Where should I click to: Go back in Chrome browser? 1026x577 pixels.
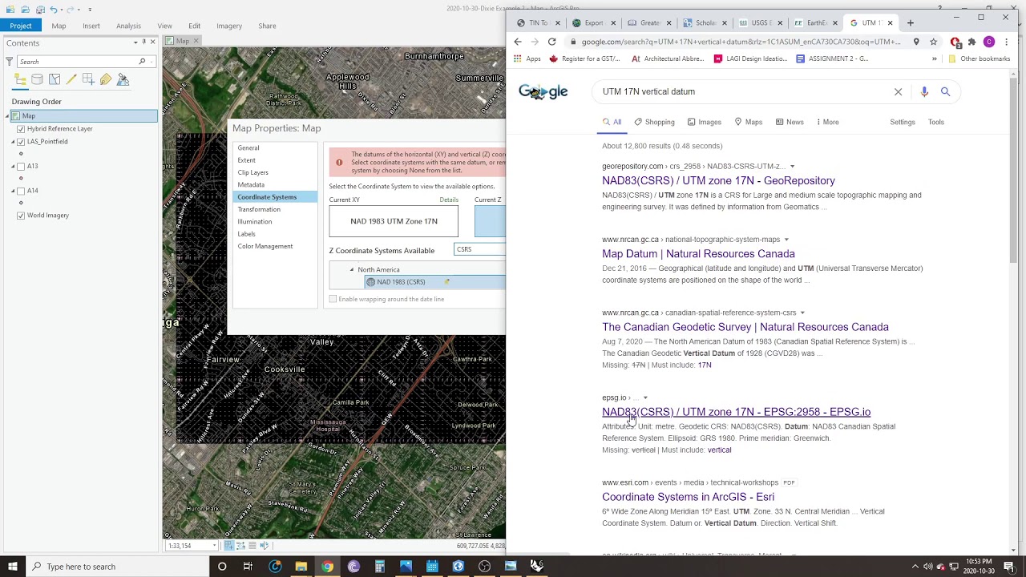[518, 42]
